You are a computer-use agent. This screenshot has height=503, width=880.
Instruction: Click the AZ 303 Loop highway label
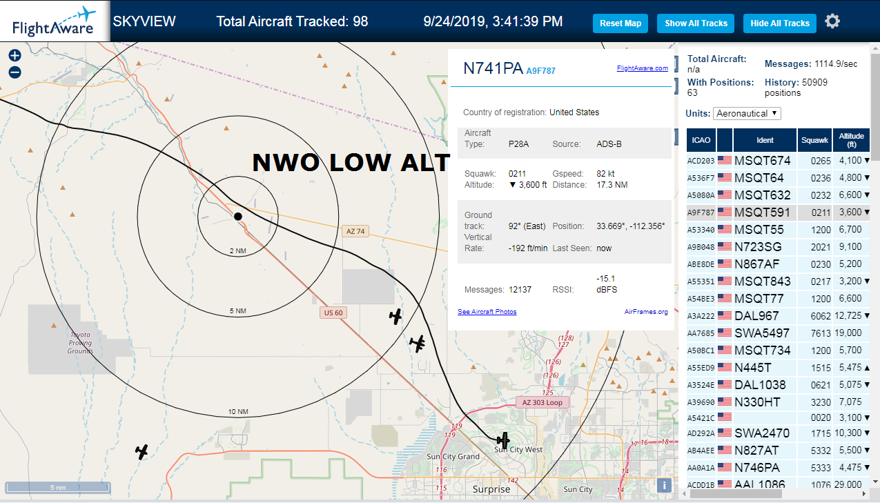(543, 402)
